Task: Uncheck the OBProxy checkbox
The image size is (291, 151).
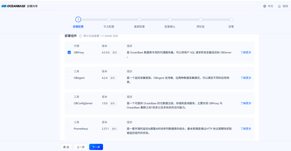Action: coord(69,52)
